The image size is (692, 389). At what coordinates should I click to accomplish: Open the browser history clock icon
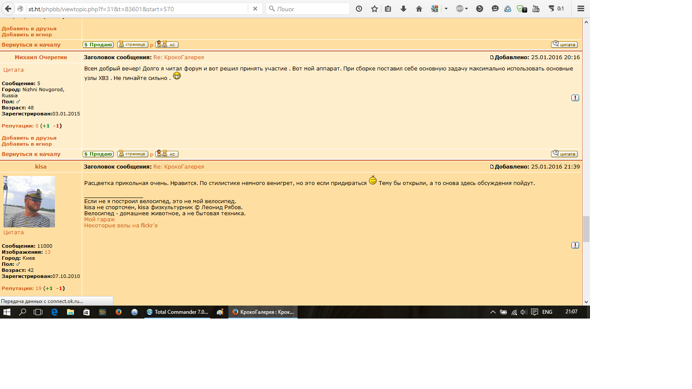pyautogui.click(x=359, y=9)
